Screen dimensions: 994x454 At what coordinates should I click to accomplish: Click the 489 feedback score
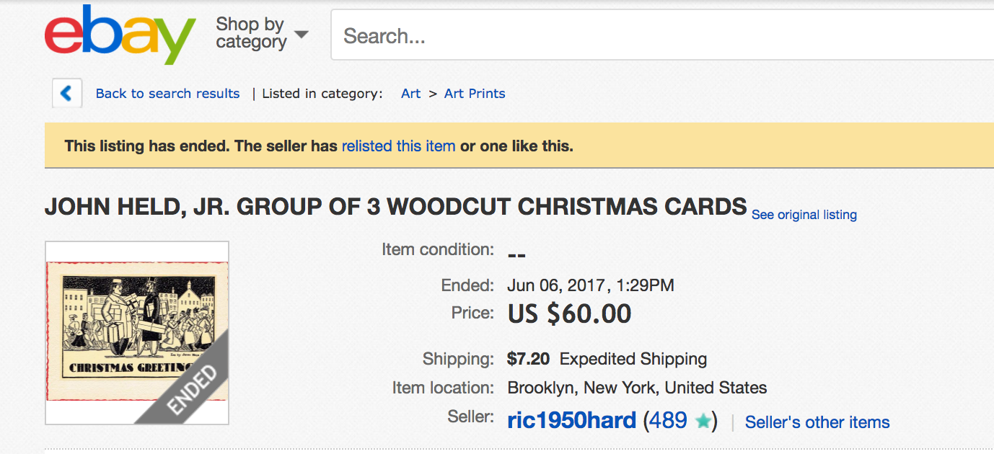pos(668,421)
